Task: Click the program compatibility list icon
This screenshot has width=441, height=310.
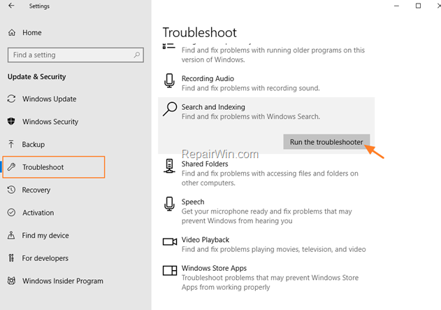Action: (x=169, y=46)
